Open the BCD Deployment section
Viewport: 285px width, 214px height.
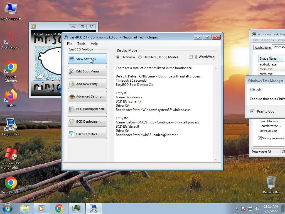[x=87, y=121]
